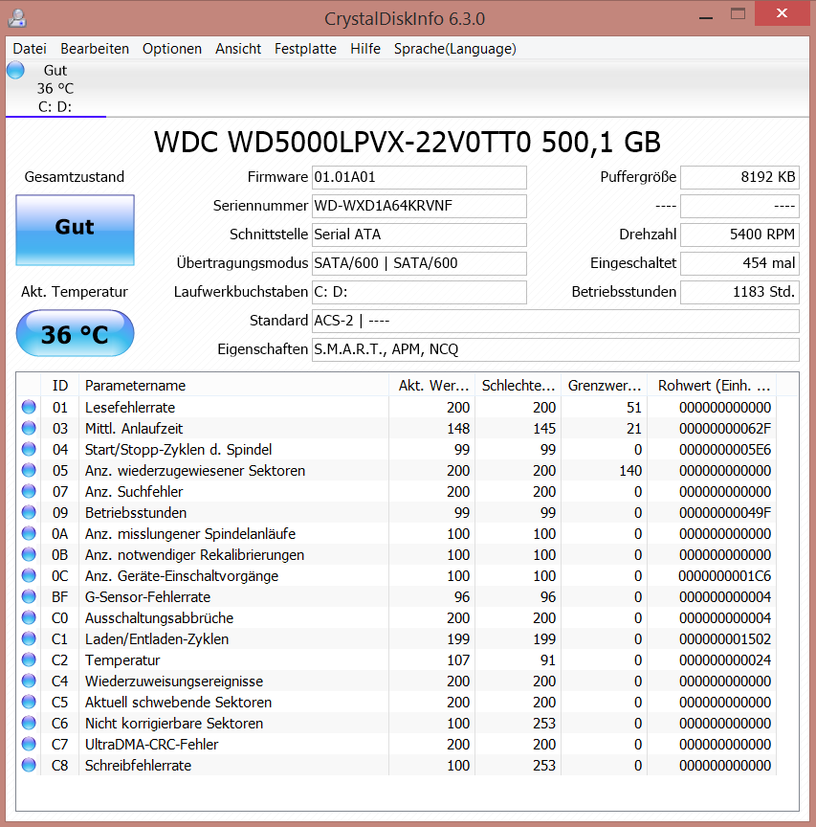Minimize the CrystalDiskInfo window
The height and width of the screenshot is (827, 816).
coord(706,17)
